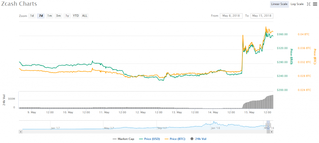Image resolution: width=319 pixels, height=143 pixels.
Task: Click the $360.00 axis label
Action: 282,34
